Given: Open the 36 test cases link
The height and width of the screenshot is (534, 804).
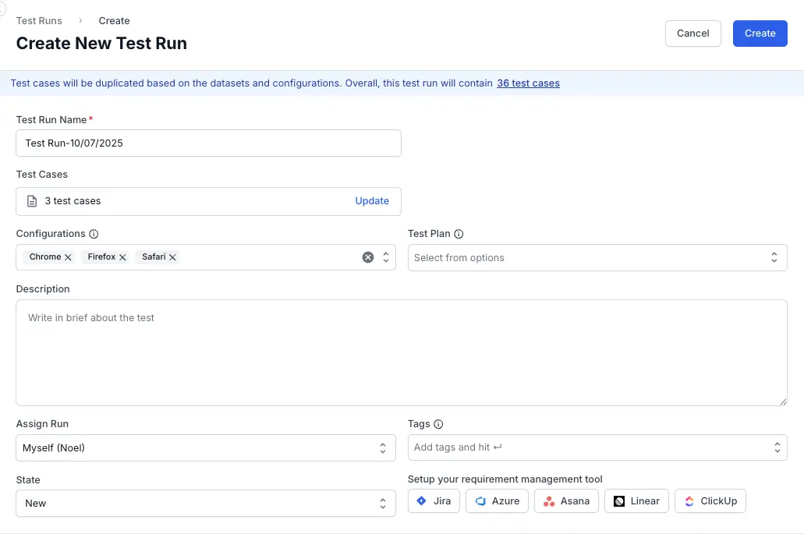Looking at the screenshot, I should pyautogui.click(x=528, y=83).
